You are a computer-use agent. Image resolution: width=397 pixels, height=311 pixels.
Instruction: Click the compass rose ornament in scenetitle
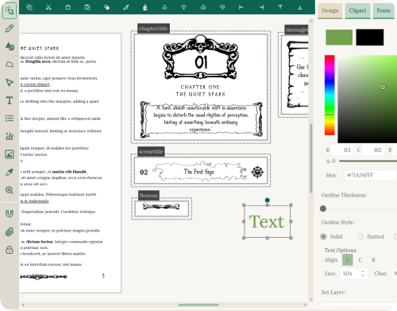coord(257,172)
